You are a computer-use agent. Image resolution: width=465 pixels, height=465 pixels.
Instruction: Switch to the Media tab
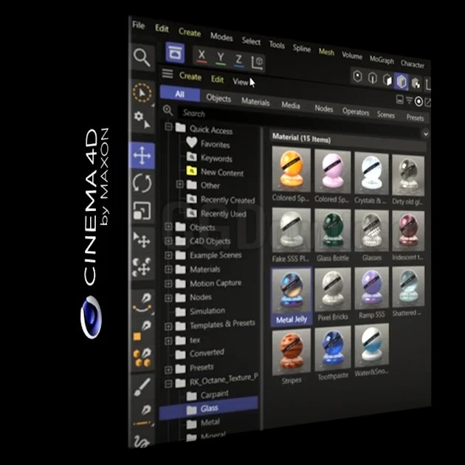pos(291,105)
